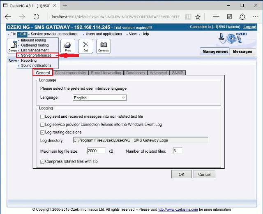Switch to the General tab
The width and height of the screenshot is (263, 214).
pyautogui.click(x=43, y=73)
